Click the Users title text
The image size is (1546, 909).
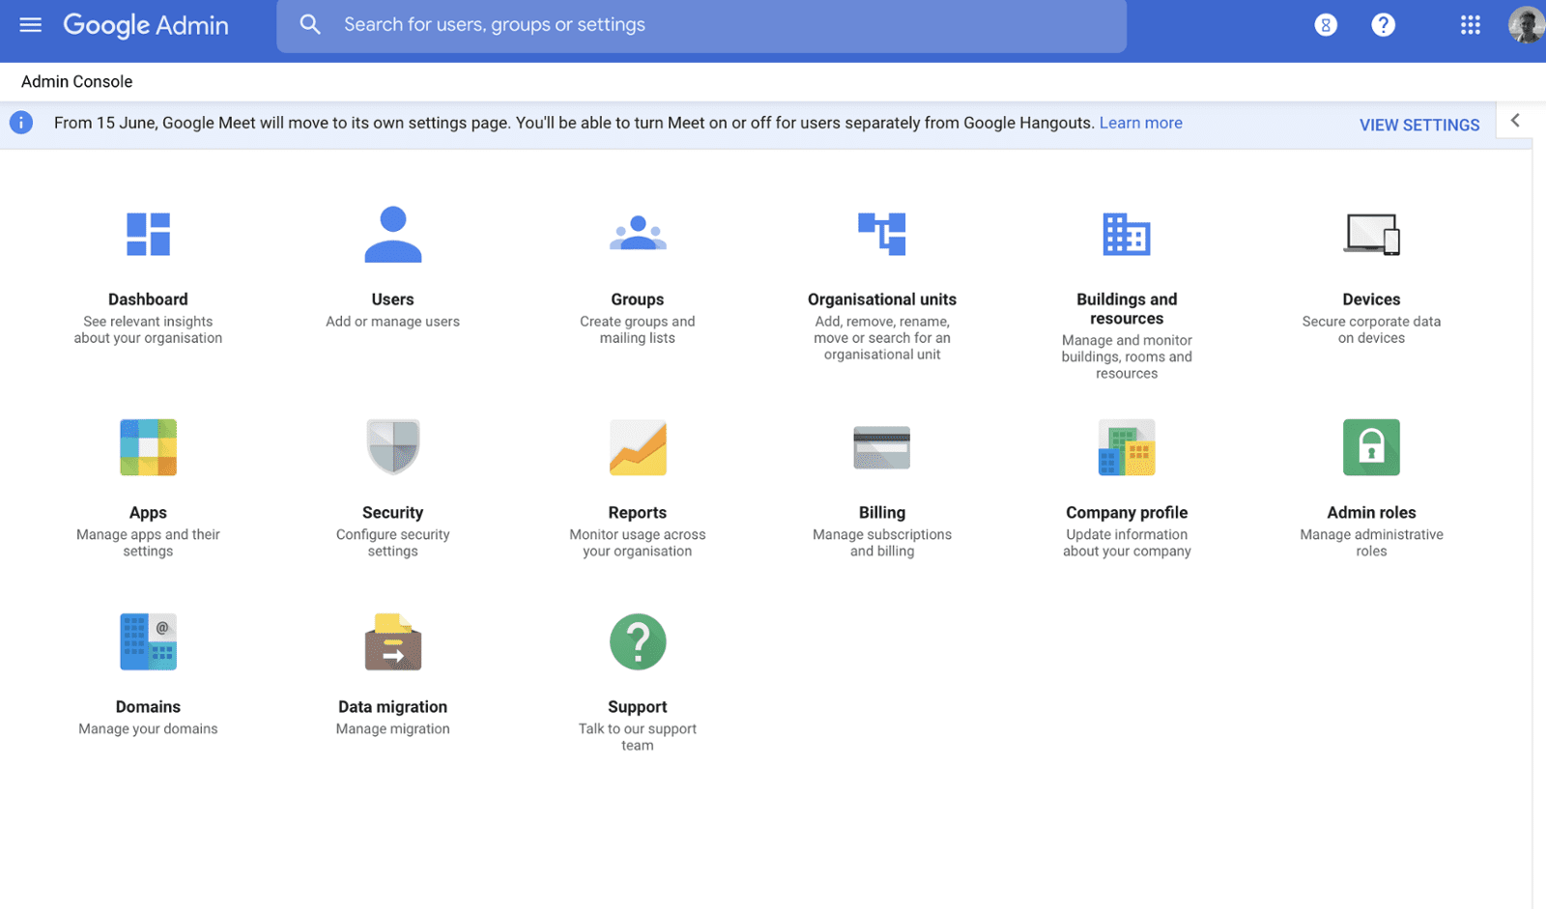click(x=392, y=299)
